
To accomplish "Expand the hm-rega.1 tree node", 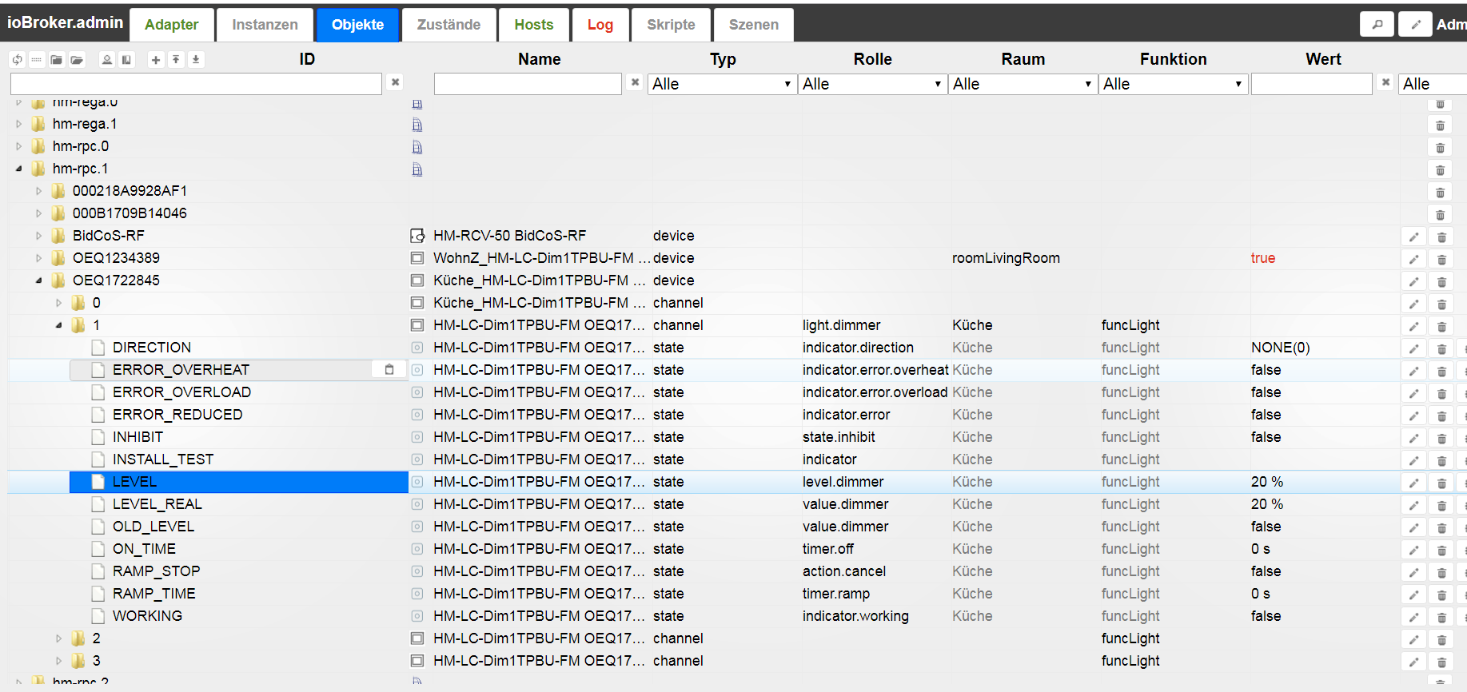I will 18,124.
